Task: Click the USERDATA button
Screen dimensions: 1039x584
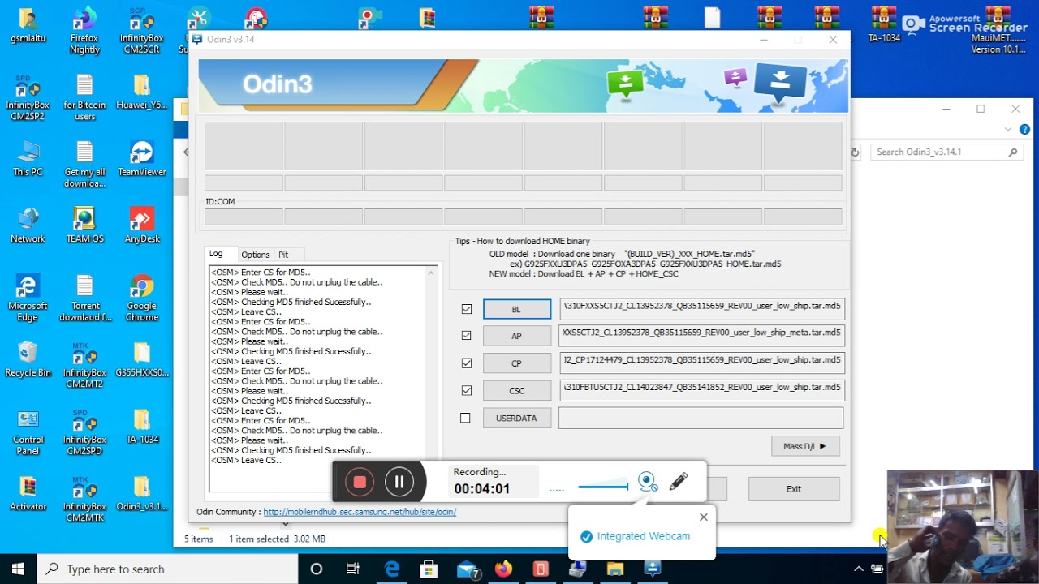Action: coord(517,418)
